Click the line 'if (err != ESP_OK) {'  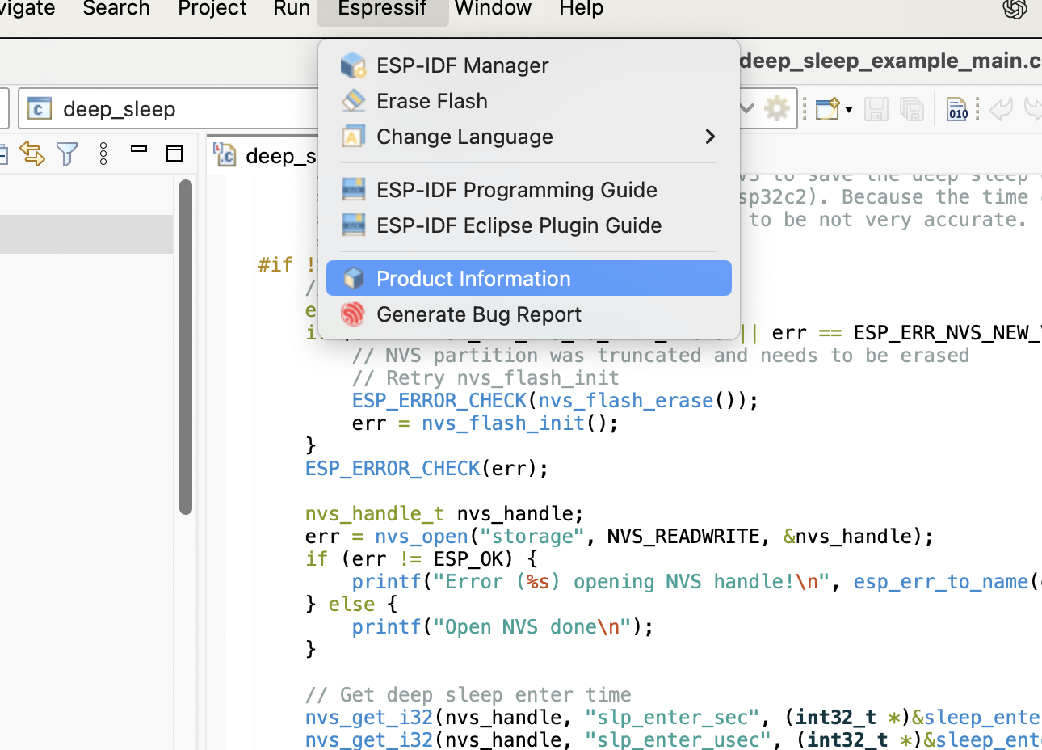[421, 559]
